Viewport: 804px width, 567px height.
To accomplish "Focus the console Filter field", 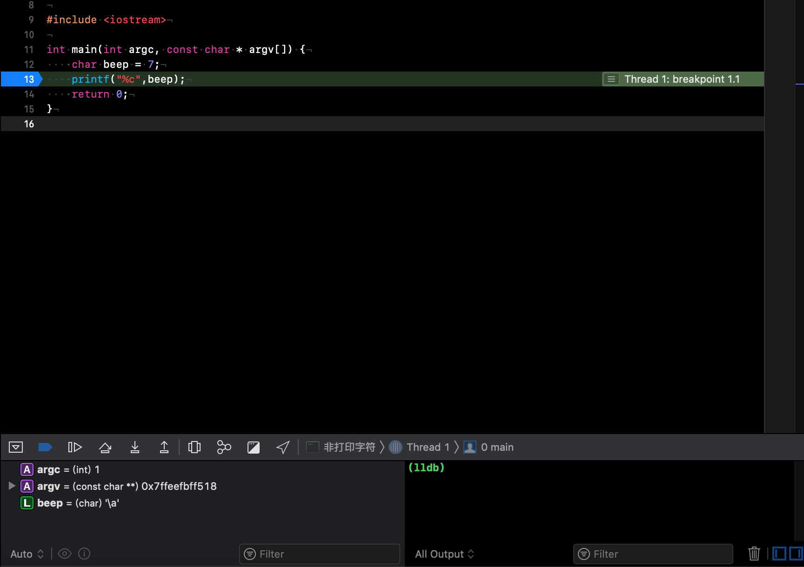I will coord(653,554).
